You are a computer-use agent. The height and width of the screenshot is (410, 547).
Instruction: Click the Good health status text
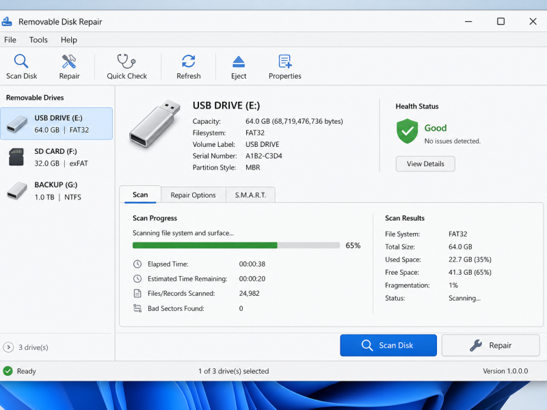[436, 128]
